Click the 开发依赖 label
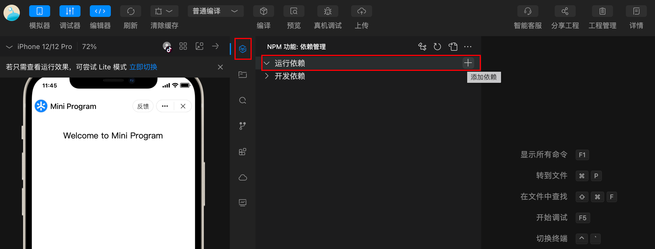 pyautogui.click(x=290, y=76)
